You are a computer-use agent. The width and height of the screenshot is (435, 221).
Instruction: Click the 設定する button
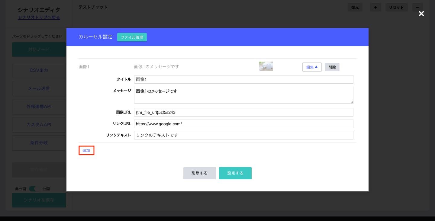point(235,173)
